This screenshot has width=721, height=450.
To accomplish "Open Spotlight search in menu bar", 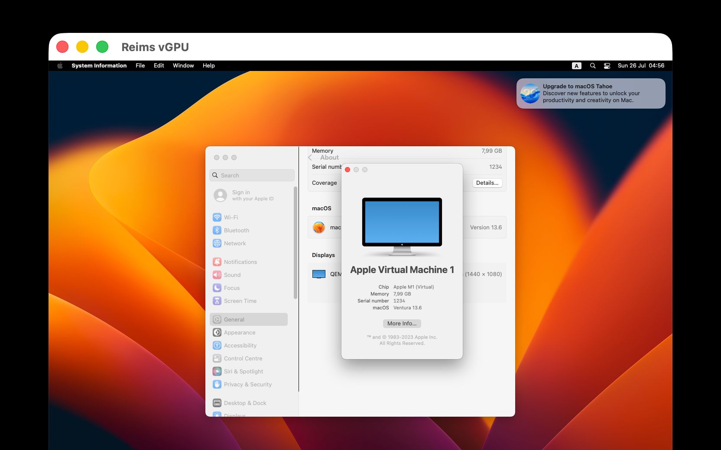I will coord(593,66).
